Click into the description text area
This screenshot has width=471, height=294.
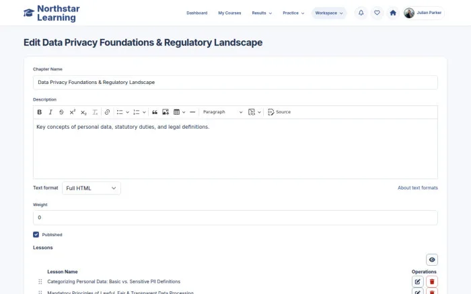235,149
